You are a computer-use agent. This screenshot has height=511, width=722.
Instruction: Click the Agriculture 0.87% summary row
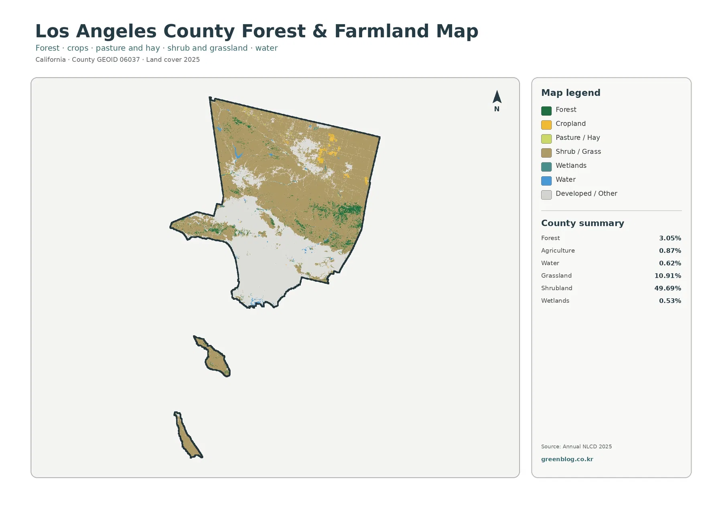[611, 250]
